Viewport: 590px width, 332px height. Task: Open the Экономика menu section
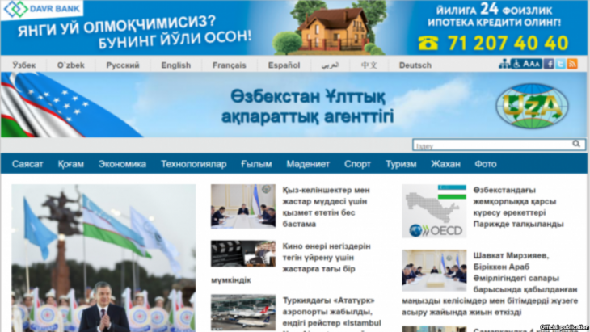point(122,164)
